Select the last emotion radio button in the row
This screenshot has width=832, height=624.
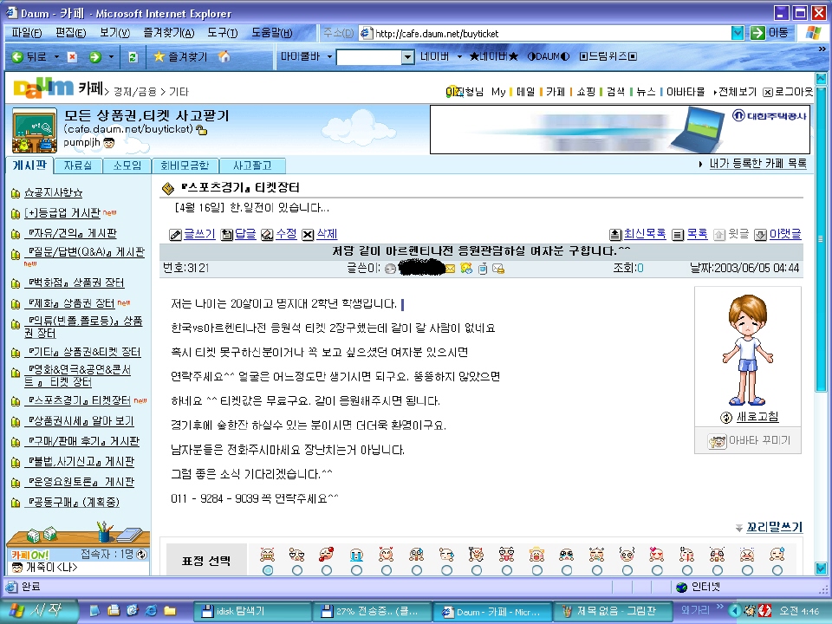click(777, 570)
